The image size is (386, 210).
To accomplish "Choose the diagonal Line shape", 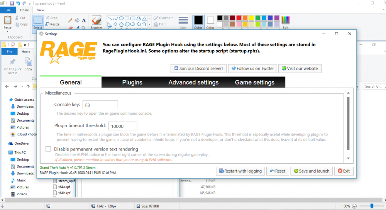I will pos(110,19).
